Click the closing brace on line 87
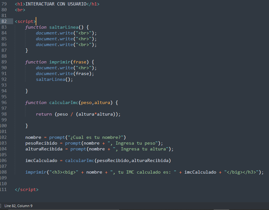This screenshot has height=210, width=269. pos(27,50)
